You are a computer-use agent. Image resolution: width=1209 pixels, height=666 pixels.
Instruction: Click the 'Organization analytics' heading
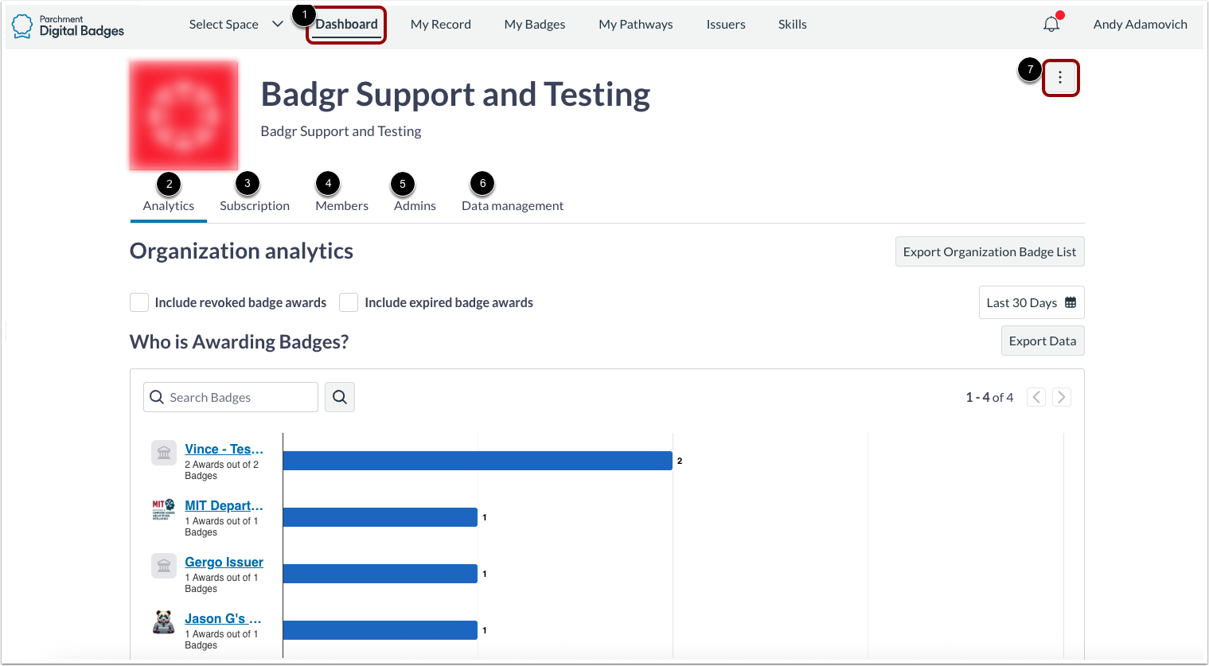point(241,251)
